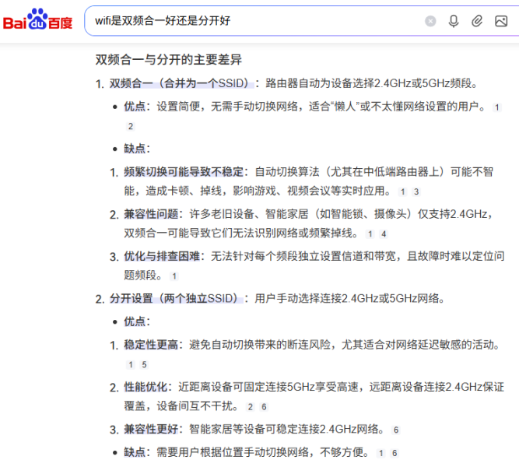Screen dimensions: 519x467
Task: Open citation 6 after 不够方便
Action: pyautogui.click(x=395, y=453)
